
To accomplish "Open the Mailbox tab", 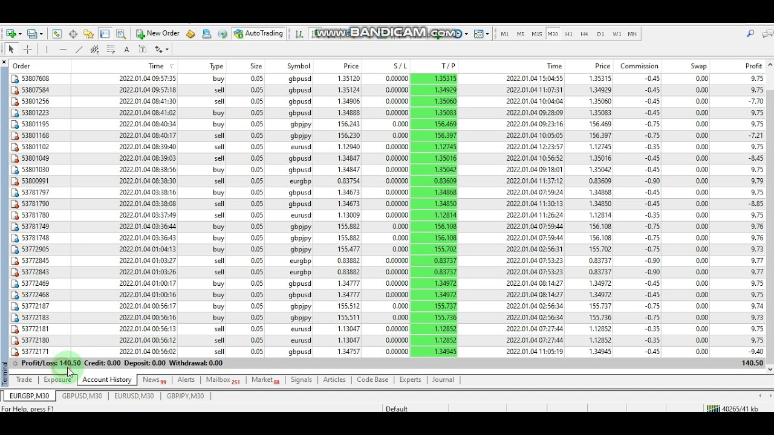I will pyautogui.click(x=223, y=379).
